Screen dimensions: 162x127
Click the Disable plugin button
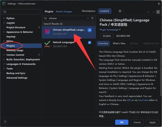[x=107, y=36]
